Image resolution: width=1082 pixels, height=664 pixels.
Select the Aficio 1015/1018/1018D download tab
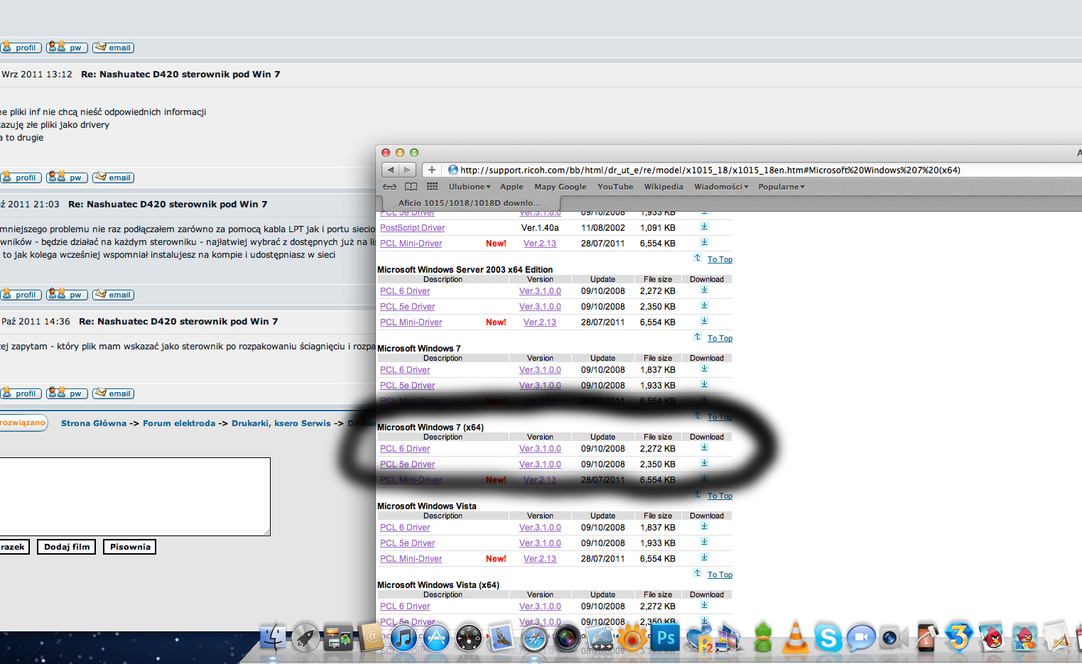(469, 203)
